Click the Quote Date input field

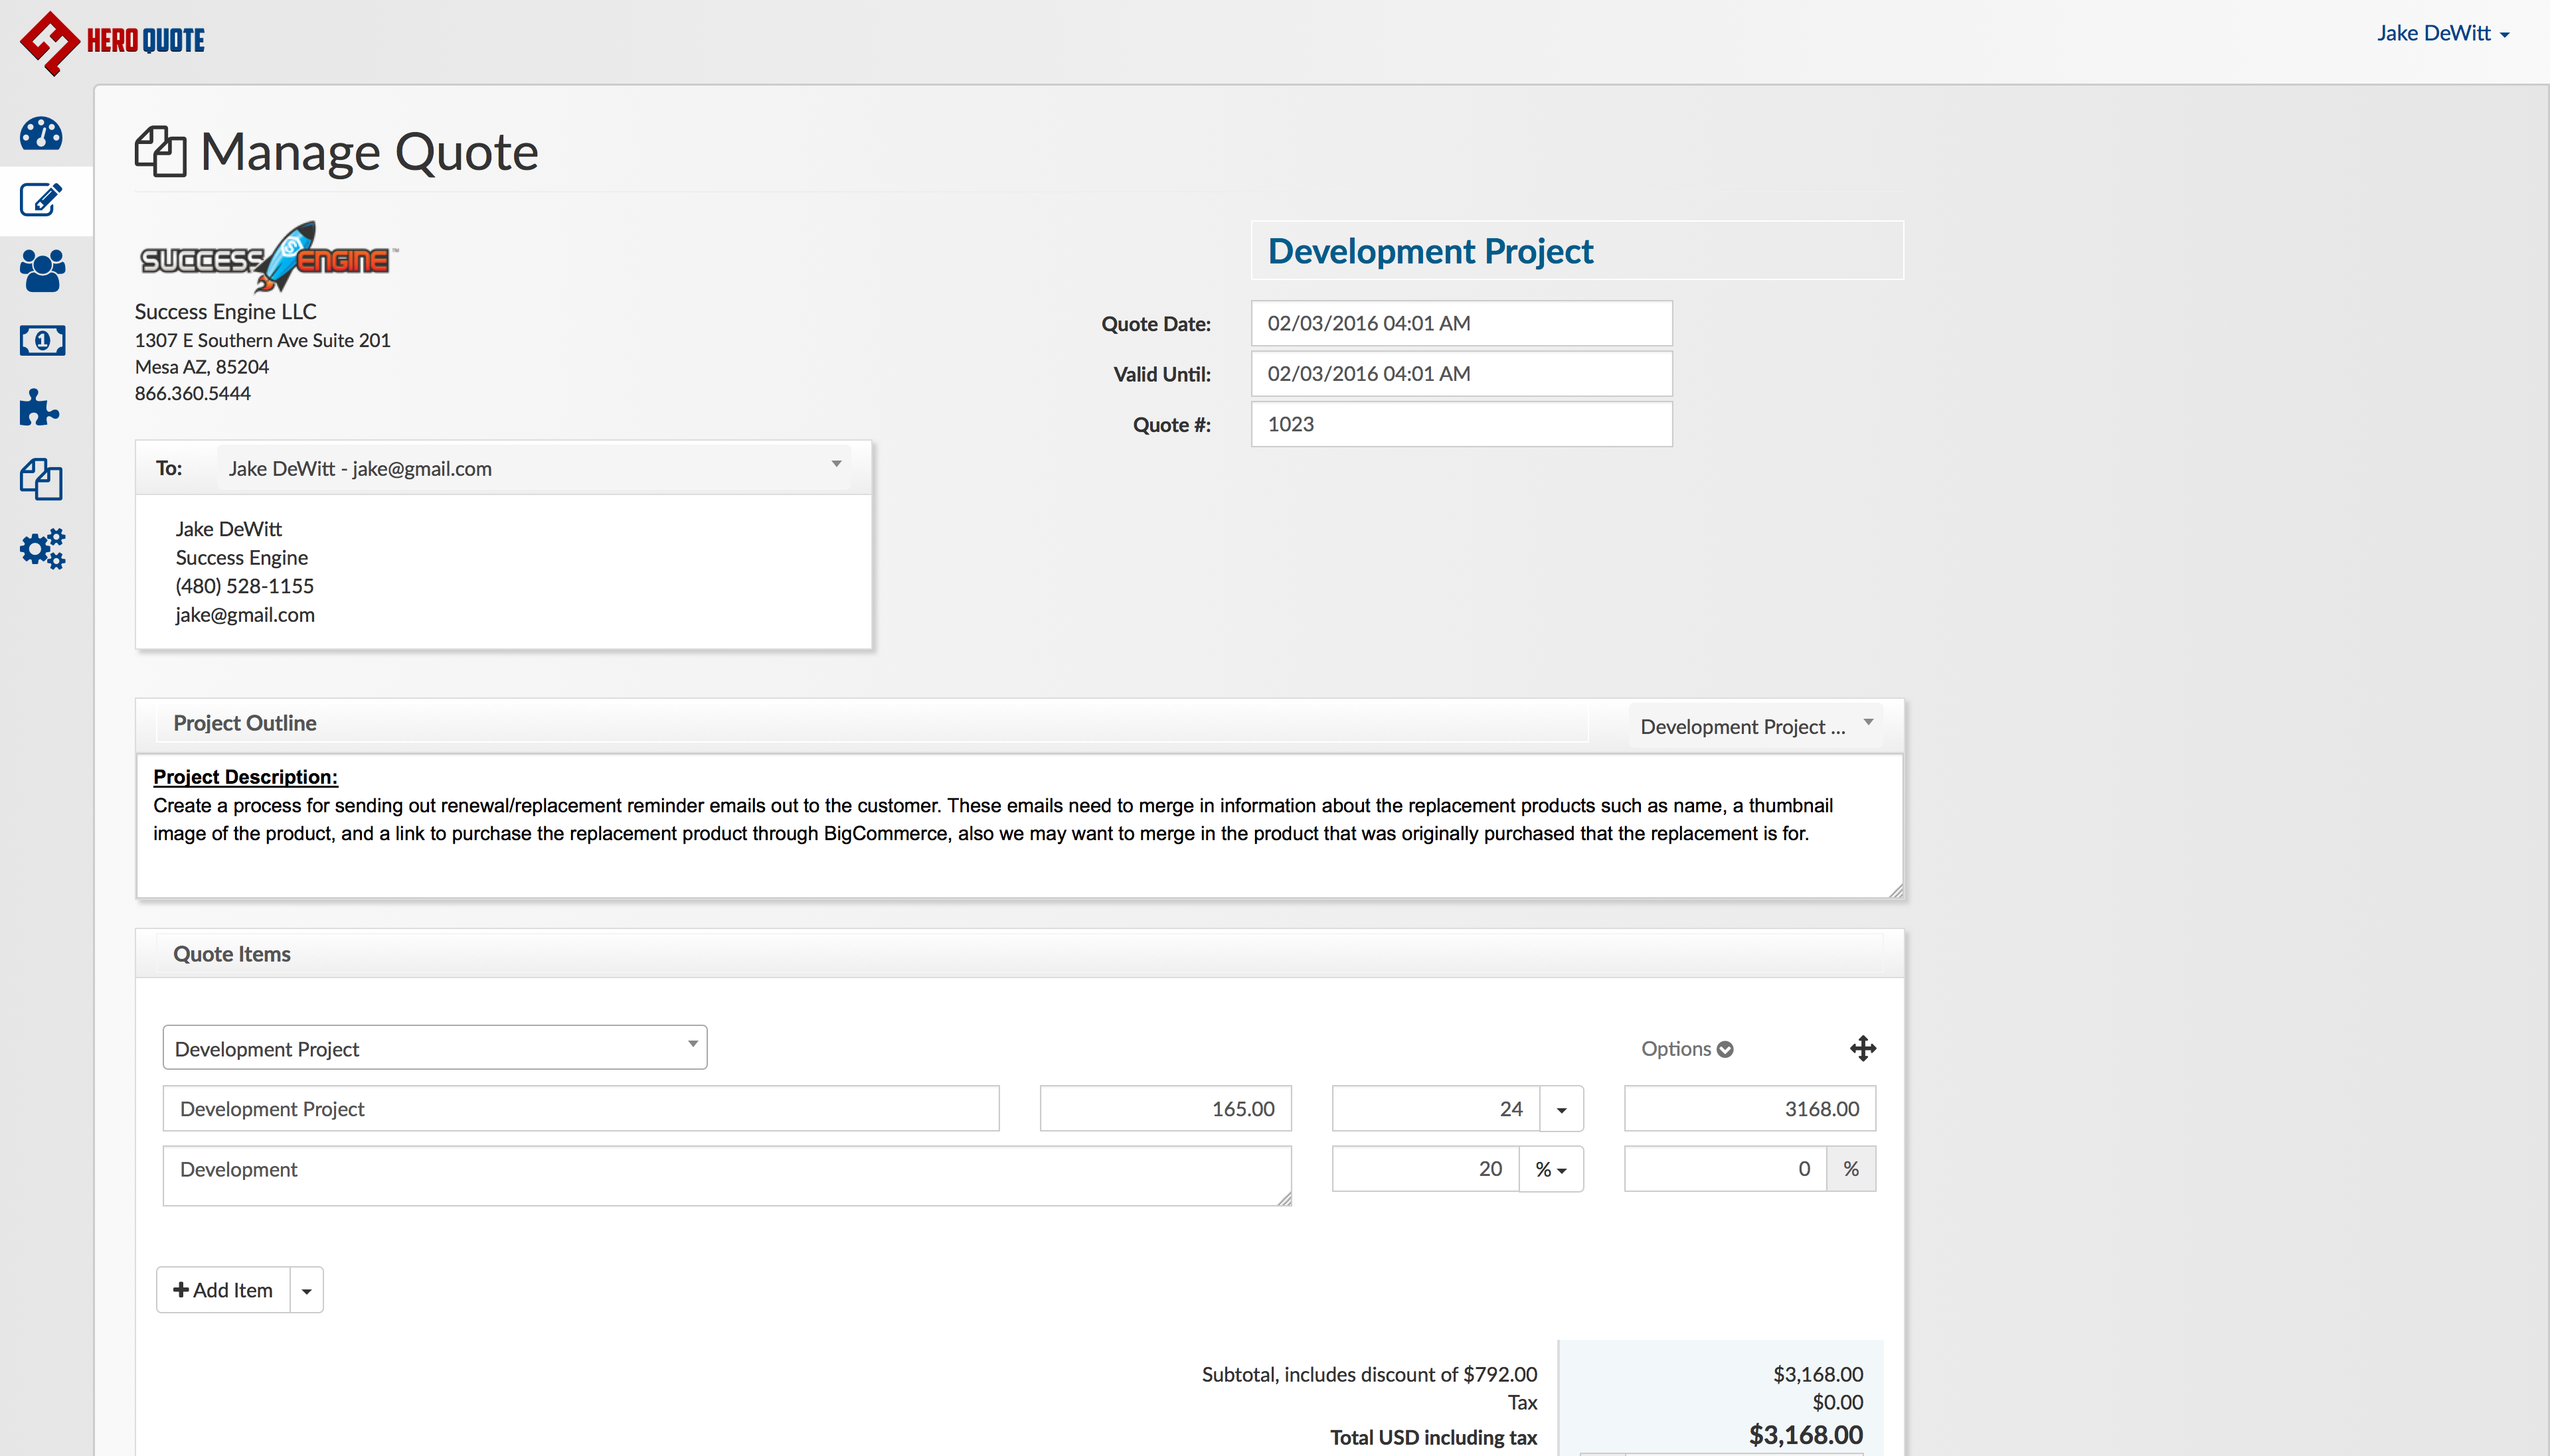click(1460, 323)
